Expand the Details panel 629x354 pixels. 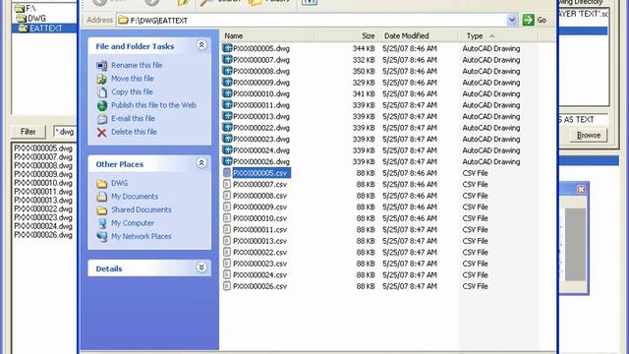pos(201,267)
